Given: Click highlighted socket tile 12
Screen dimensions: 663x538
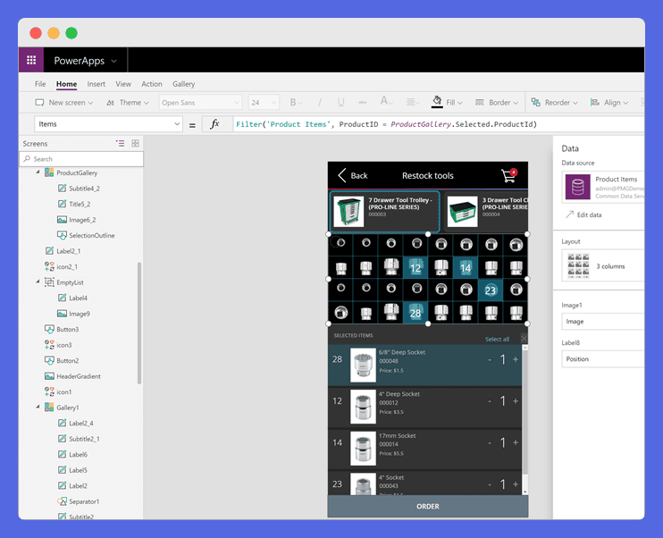Looking at the screenshot, I should (x=415, y=268).
